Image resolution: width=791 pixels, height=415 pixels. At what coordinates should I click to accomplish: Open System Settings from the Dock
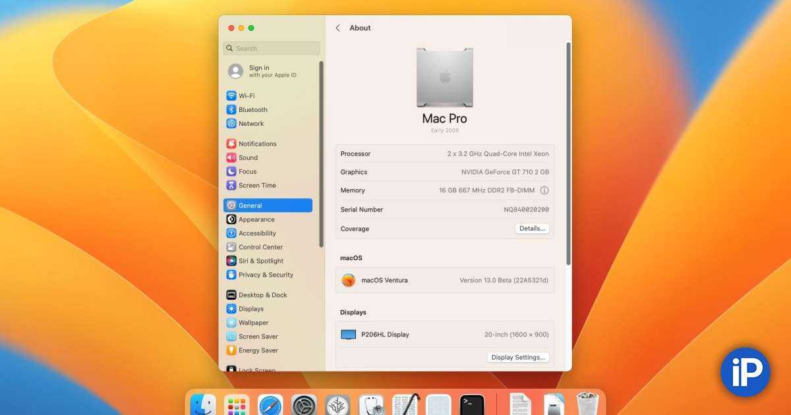click(305, 406)
